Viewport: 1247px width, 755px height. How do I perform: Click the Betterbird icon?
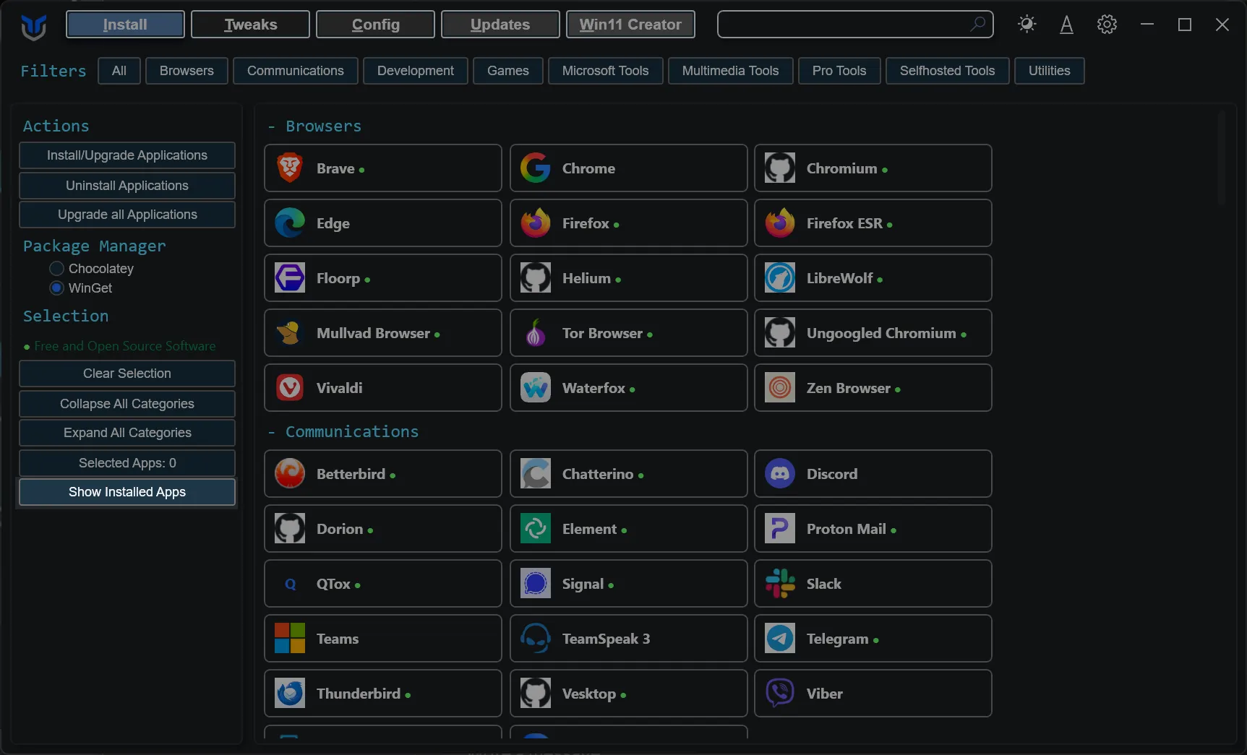pyautogui.click(x=290, y=474)
